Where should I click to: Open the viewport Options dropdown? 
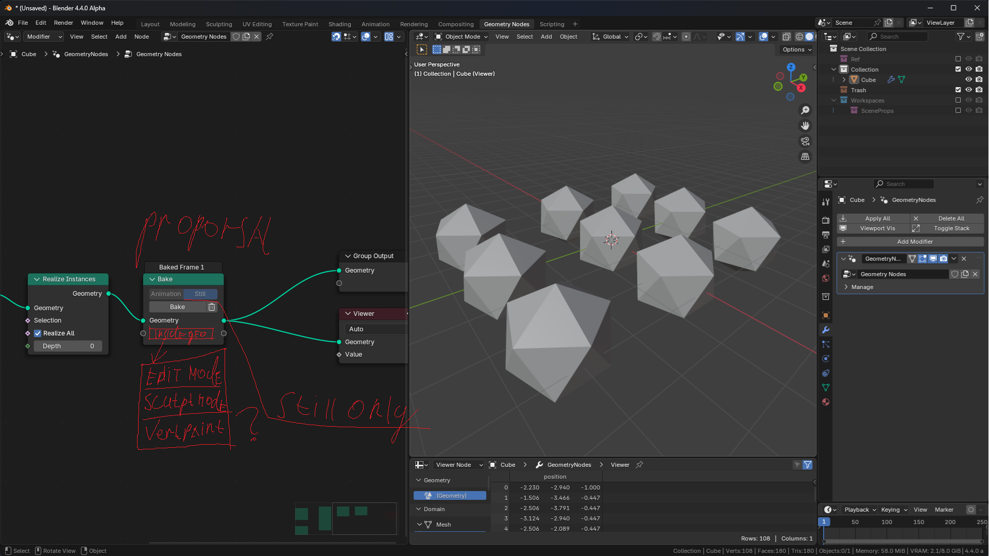coord(797,49)
